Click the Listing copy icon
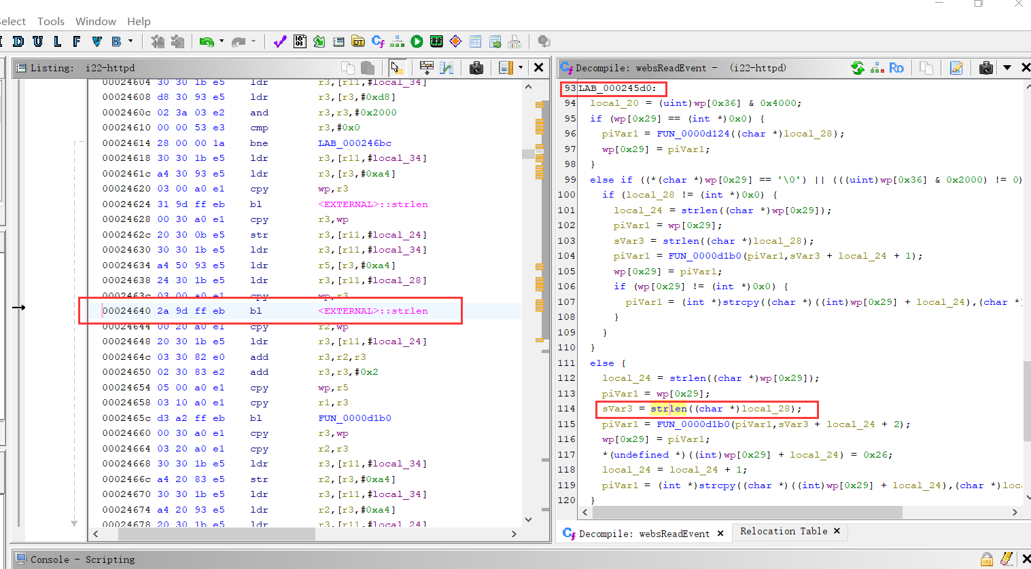 pyautogui.click(x=348, y=67)
